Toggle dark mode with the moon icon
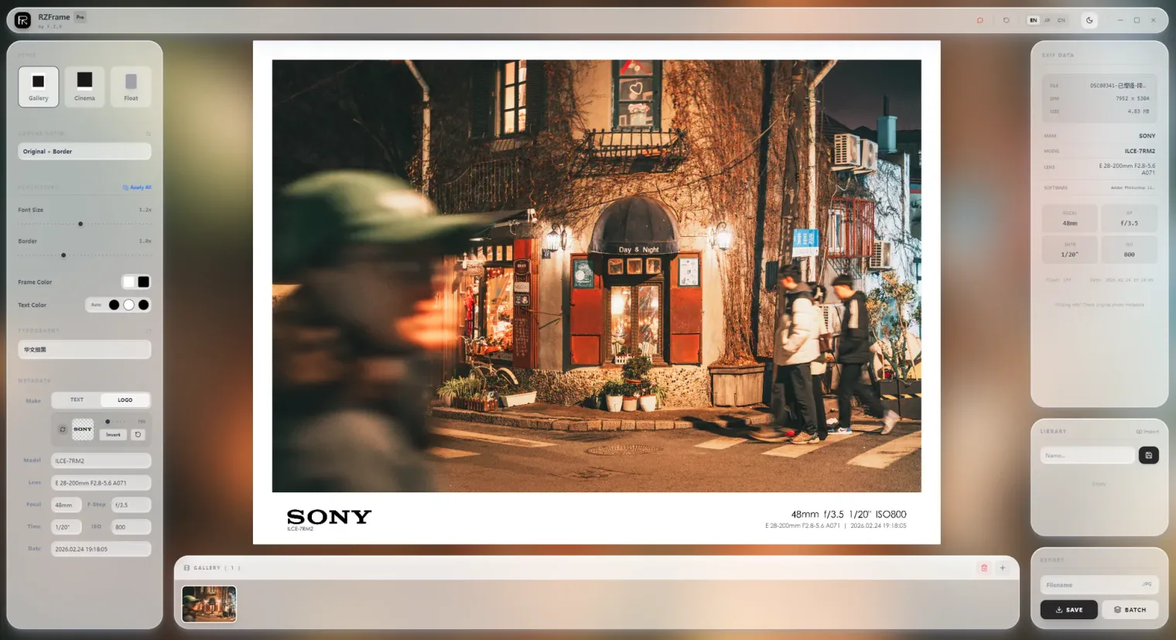 pos(1089,20)
